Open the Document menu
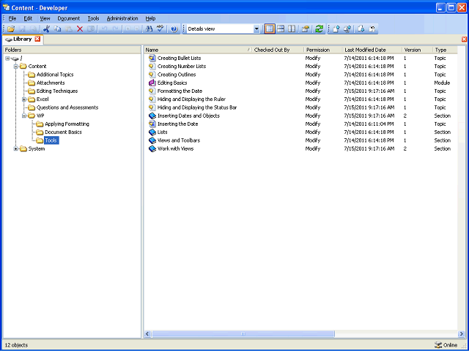Viewport: 469px width, 351px height. tap(69, 18)
